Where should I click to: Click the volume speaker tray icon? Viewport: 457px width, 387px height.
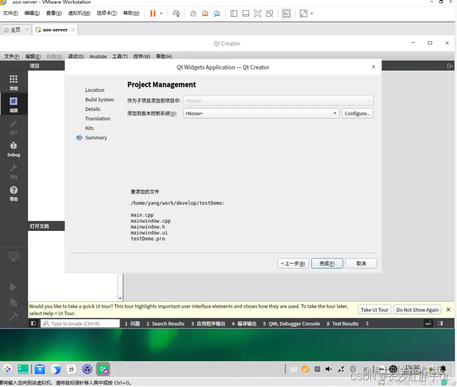329,369
